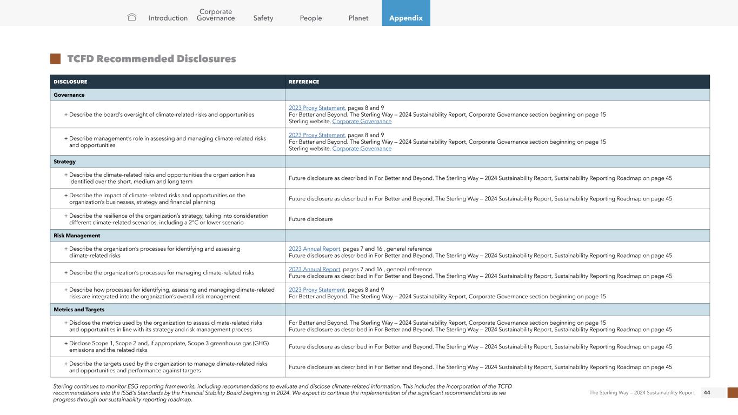Click Corporate Governance website link in management's role row
The width and height of the screenshot is (738, 415).
click(362, 148)
